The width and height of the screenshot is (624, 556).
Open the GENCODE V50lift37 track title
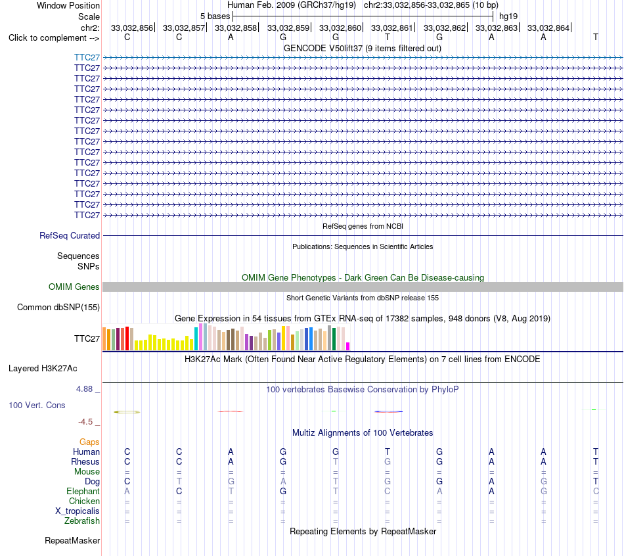click(x=362, y=48)
